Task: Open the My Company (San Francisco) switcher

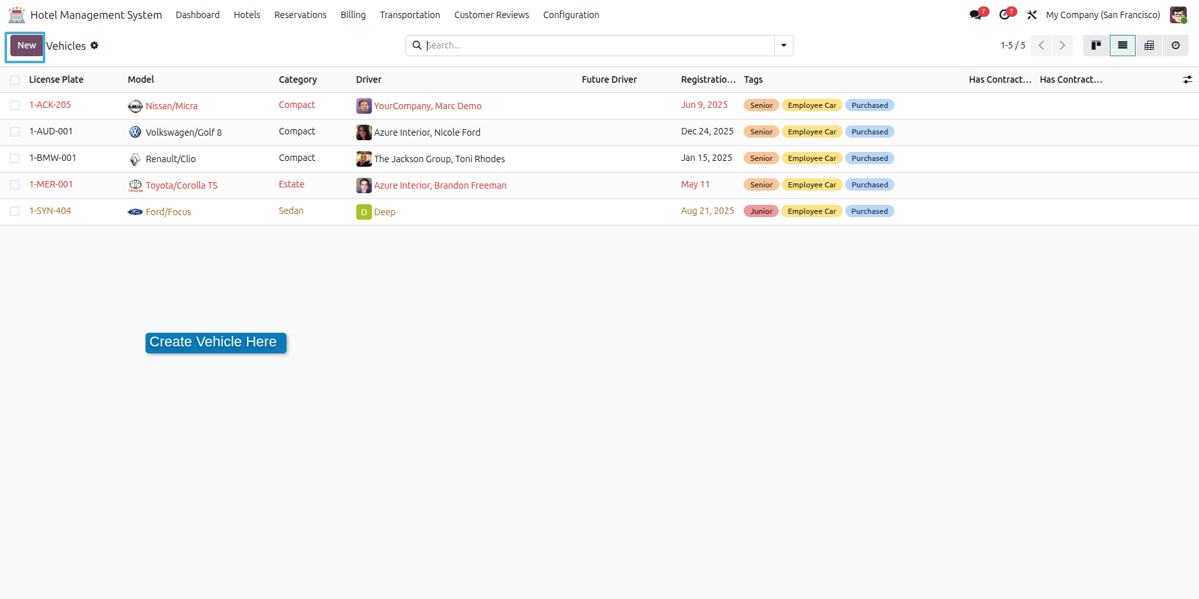Action: click(1103, 15)
